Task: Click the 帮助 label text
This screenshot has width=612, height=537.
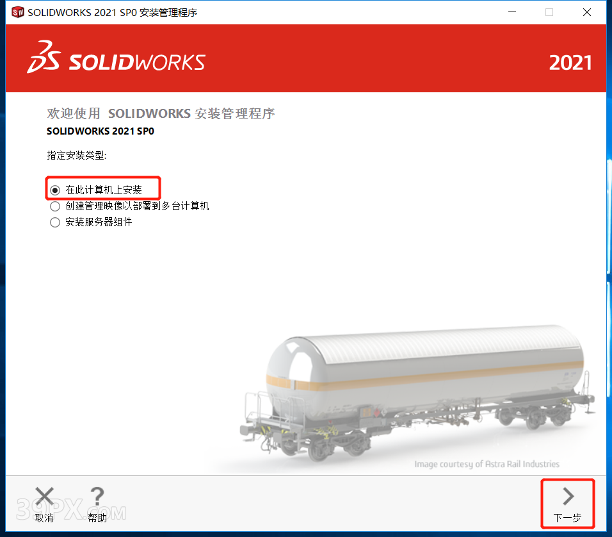Action: pos(97,518)
